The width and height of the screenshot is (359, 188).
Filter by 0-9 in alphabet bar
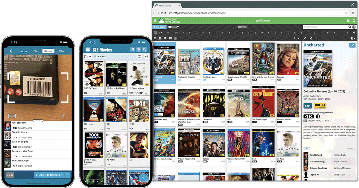176,33
